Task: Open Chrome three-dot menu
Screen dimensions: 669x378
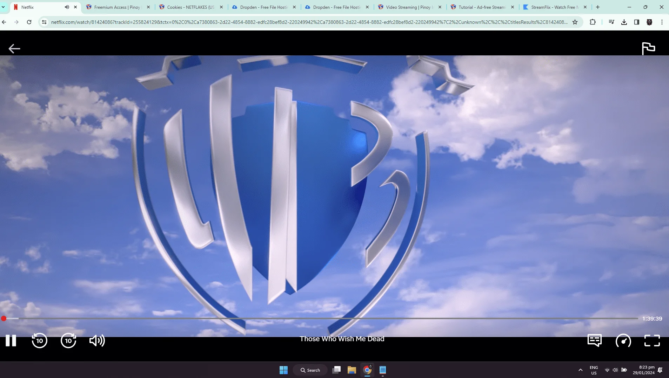Action: pos(662,22)
